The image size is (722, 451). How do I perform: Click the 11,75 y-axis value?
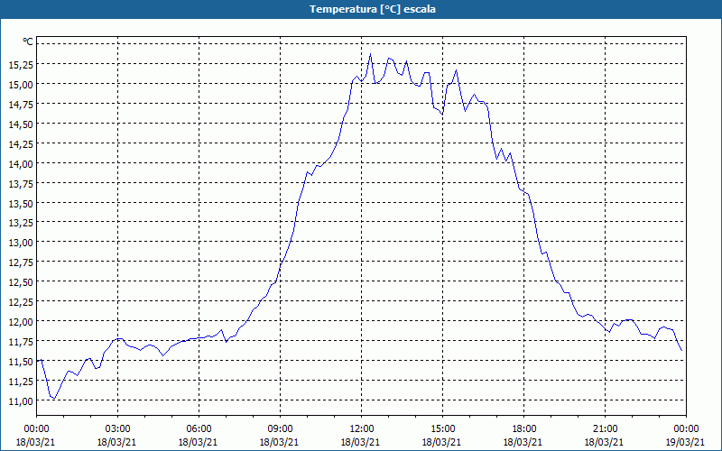[x=21, y=342]
